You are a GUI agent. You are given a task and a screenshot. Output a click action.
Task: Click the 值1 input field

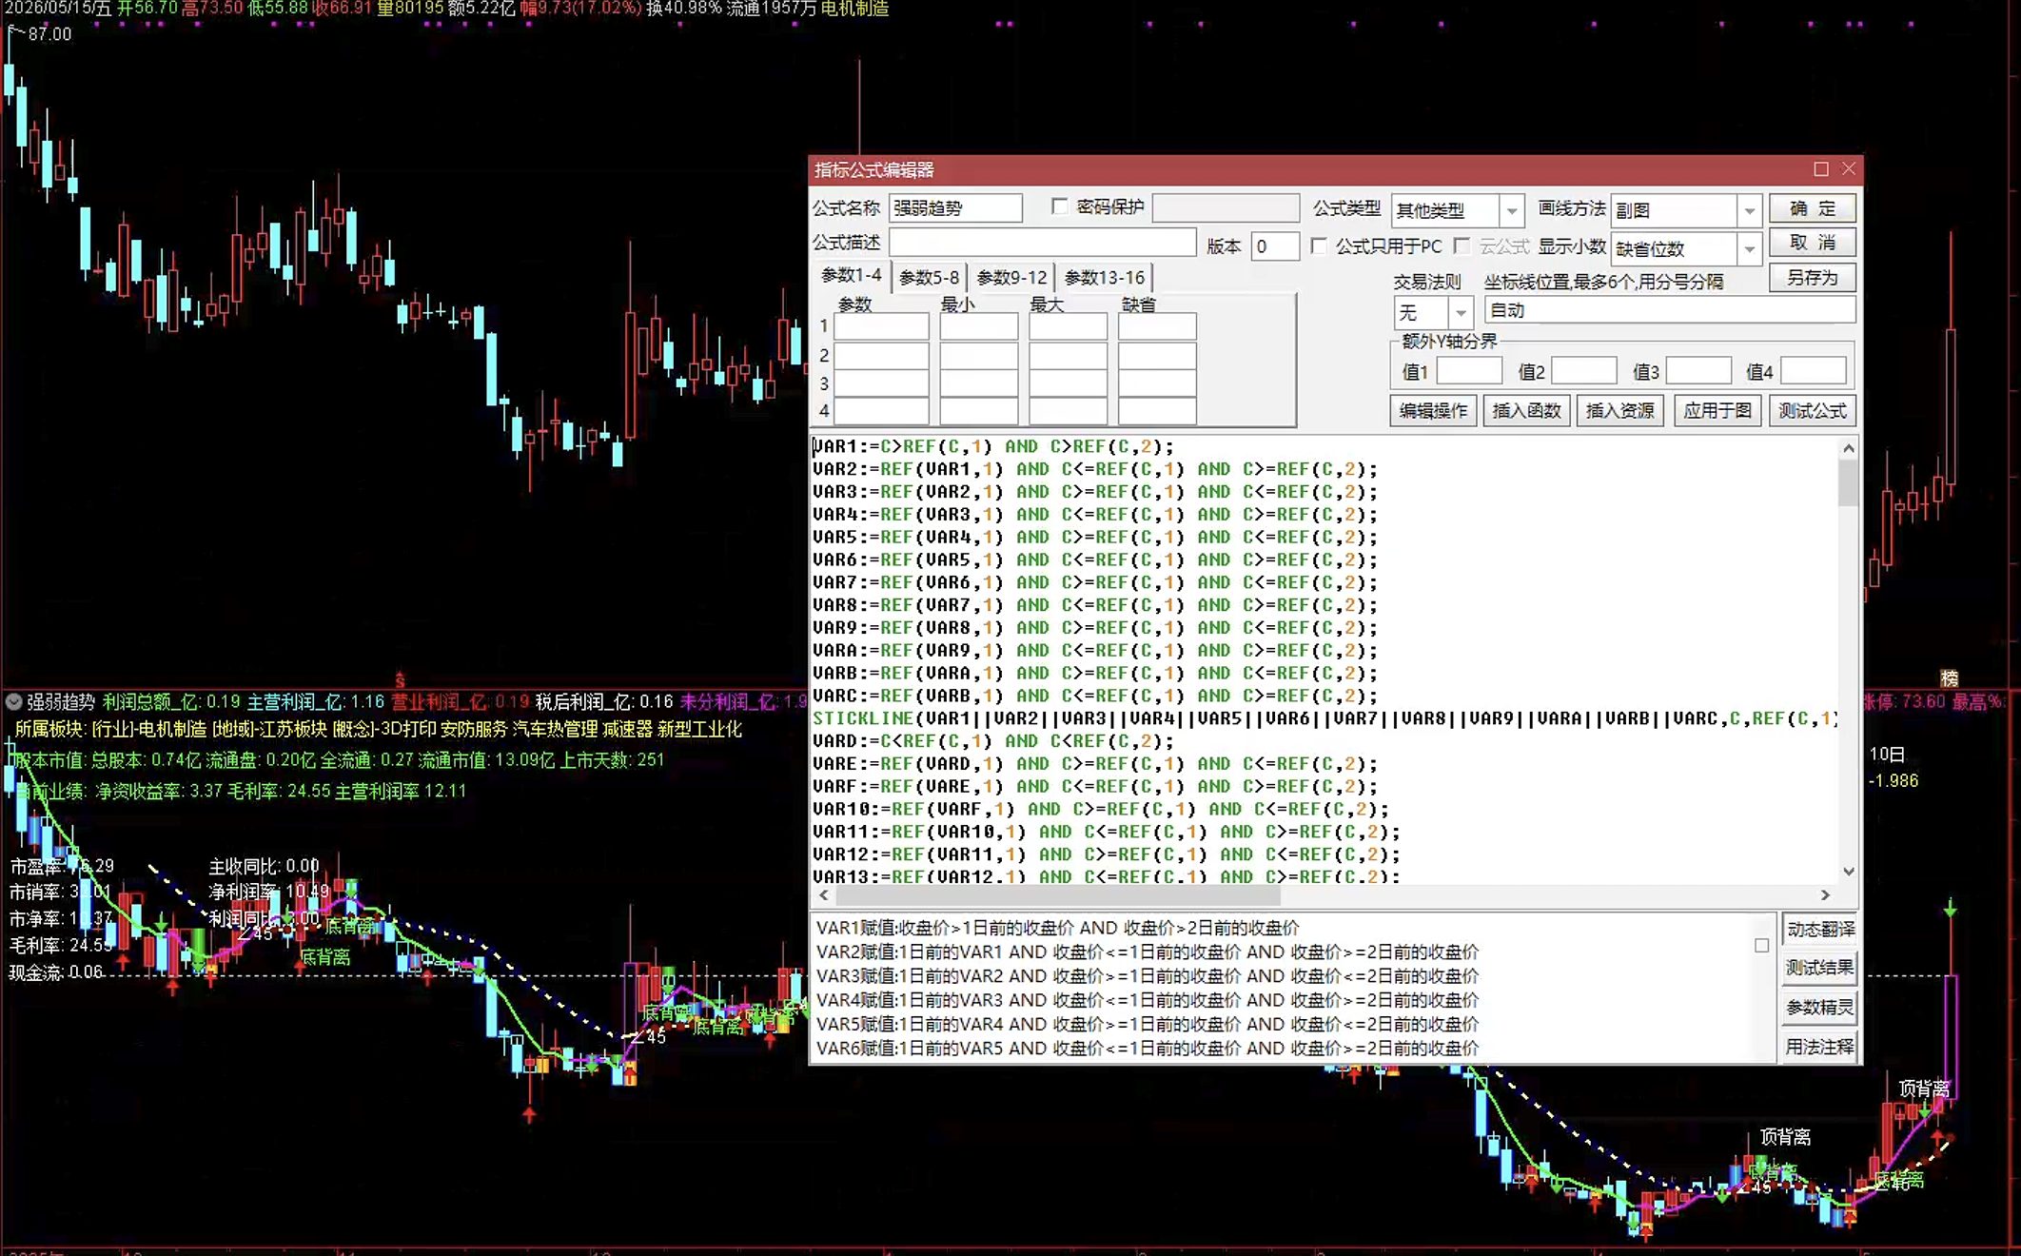coord(1469,371)
